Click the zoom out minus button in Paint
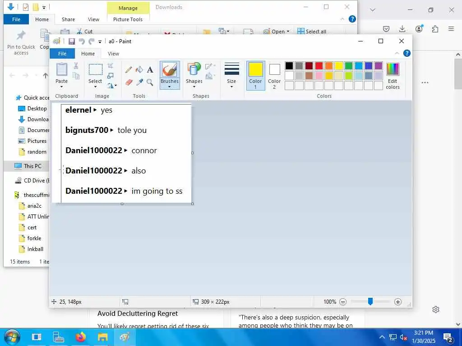The image size is (462, 346). click(x=343, y=302)
